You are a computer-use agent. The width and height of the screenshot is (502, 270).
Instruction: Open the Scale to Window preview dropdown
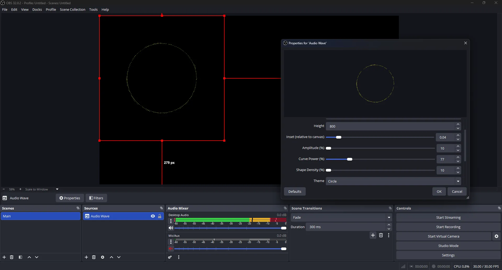coord(57,189)
